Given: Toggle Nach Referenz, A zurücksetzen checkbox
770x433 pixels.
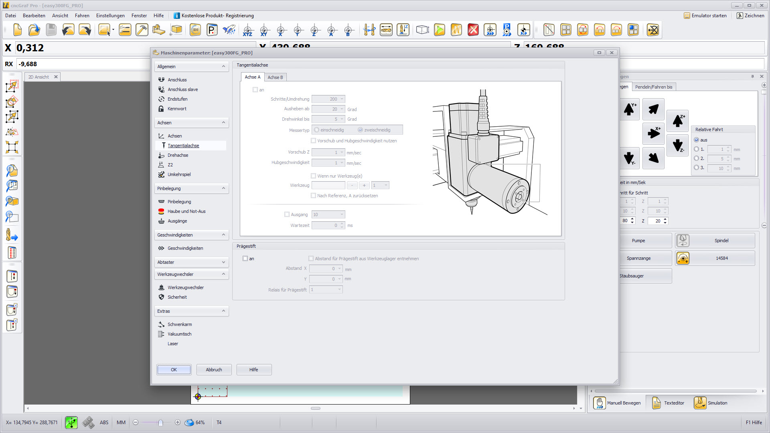Looking at the screenshot, I should point(313,196).
